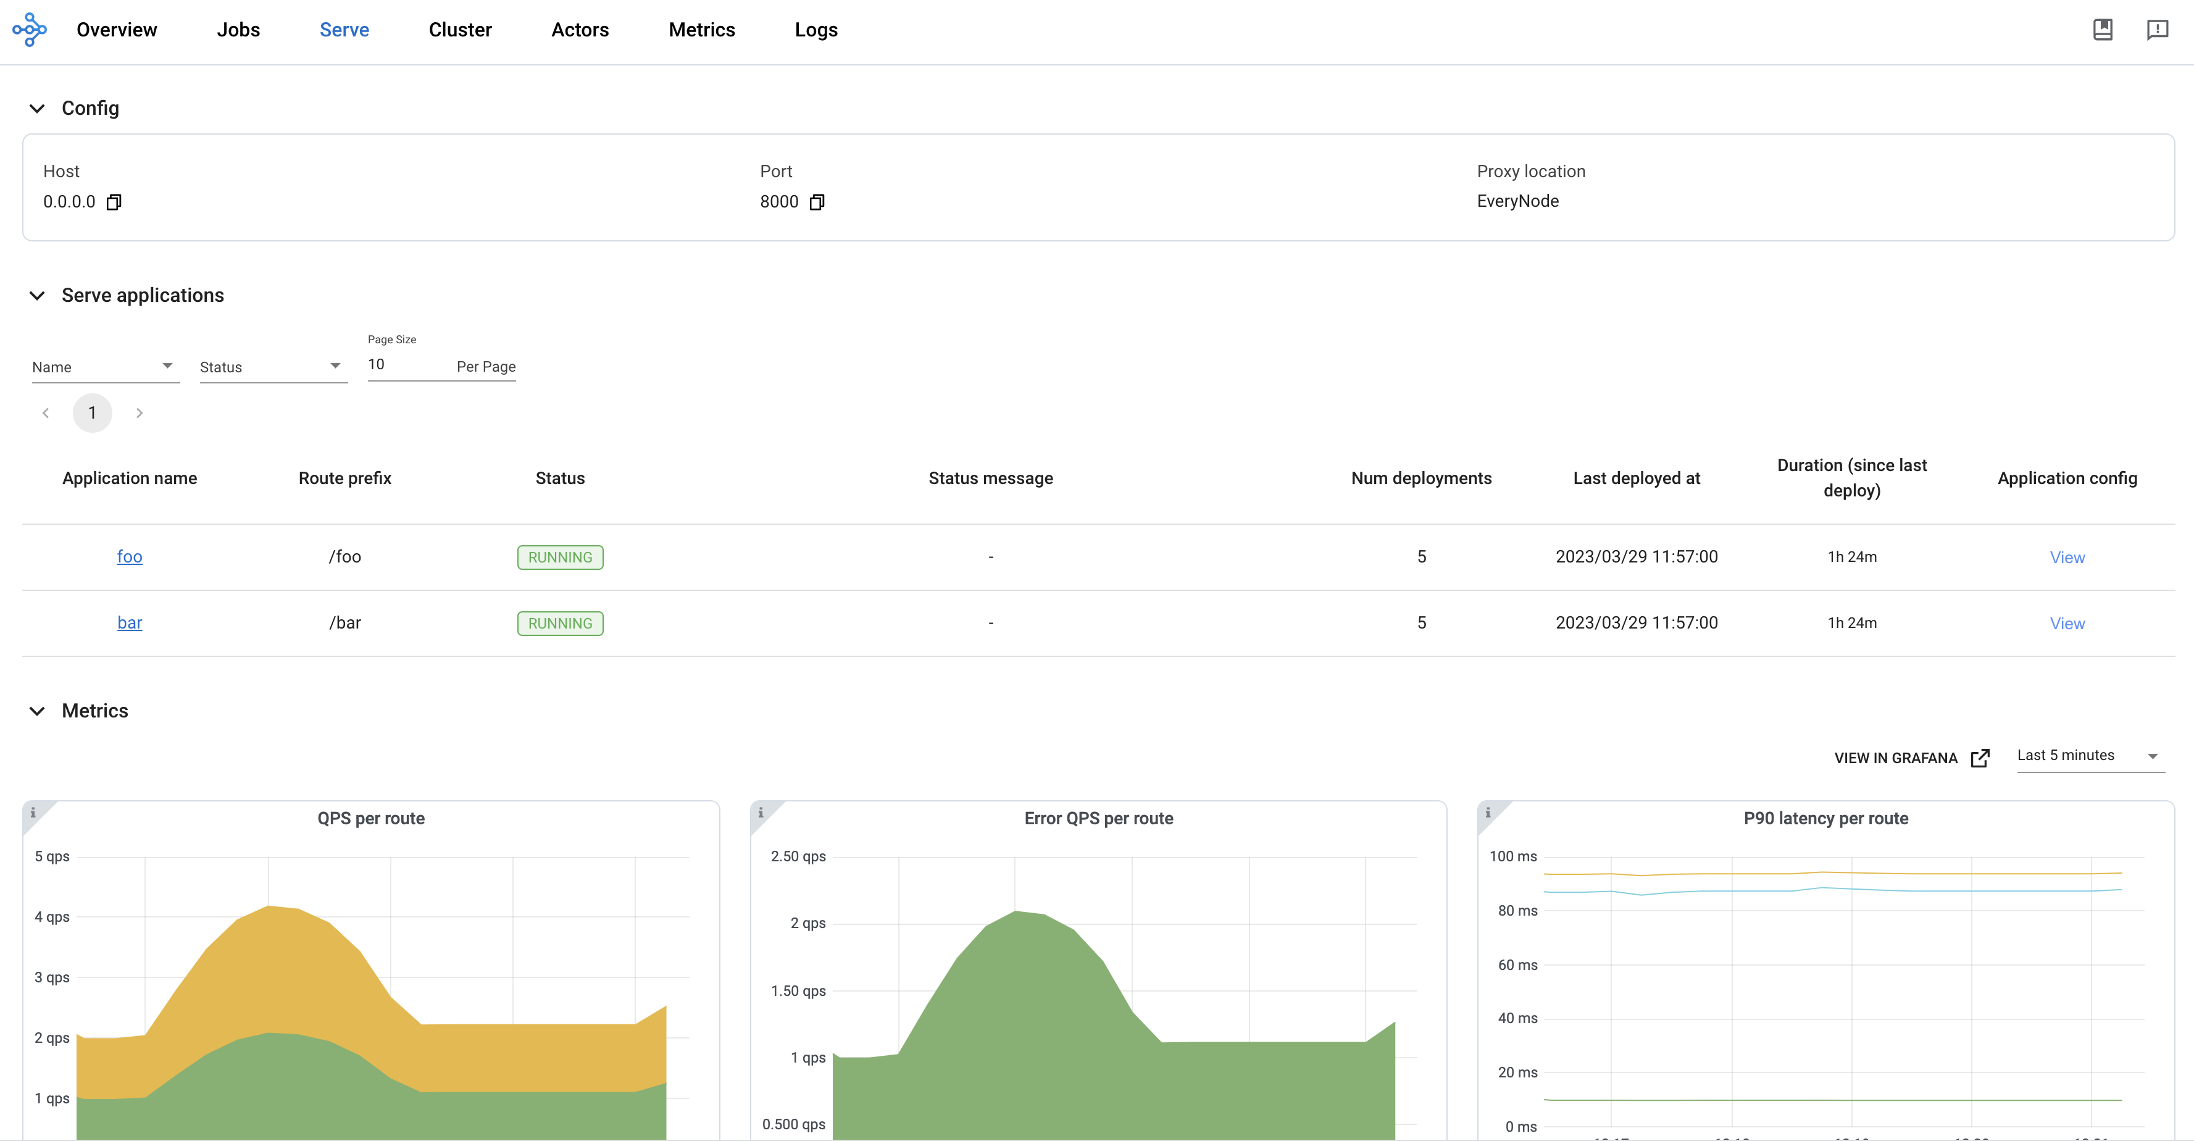Click info icon on Error QPS chart

(x=761, y=812)
